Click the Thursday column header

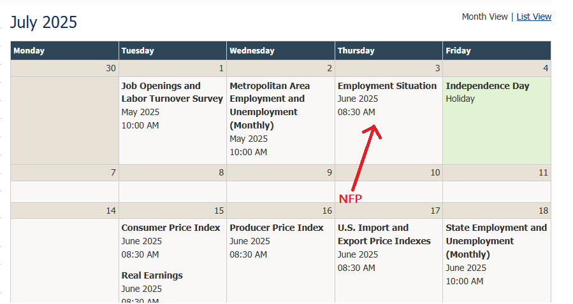[x=356, y=51]
